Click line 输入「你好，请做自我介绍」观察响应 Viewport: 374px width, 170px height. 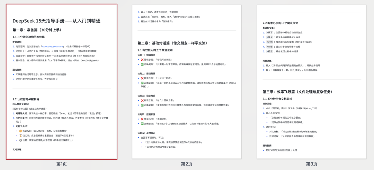[x=158, y=12]
